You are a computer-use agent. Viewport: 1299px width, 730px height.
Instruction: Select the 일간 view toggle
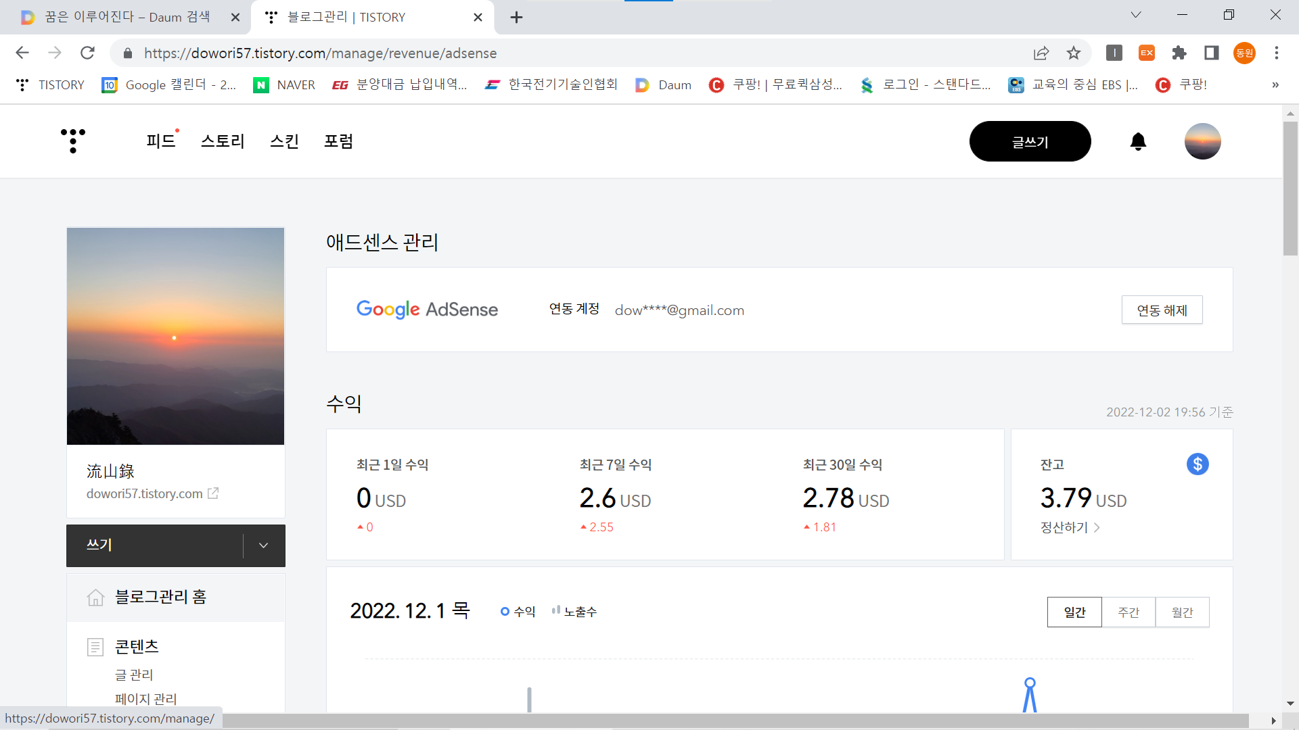1074,612
